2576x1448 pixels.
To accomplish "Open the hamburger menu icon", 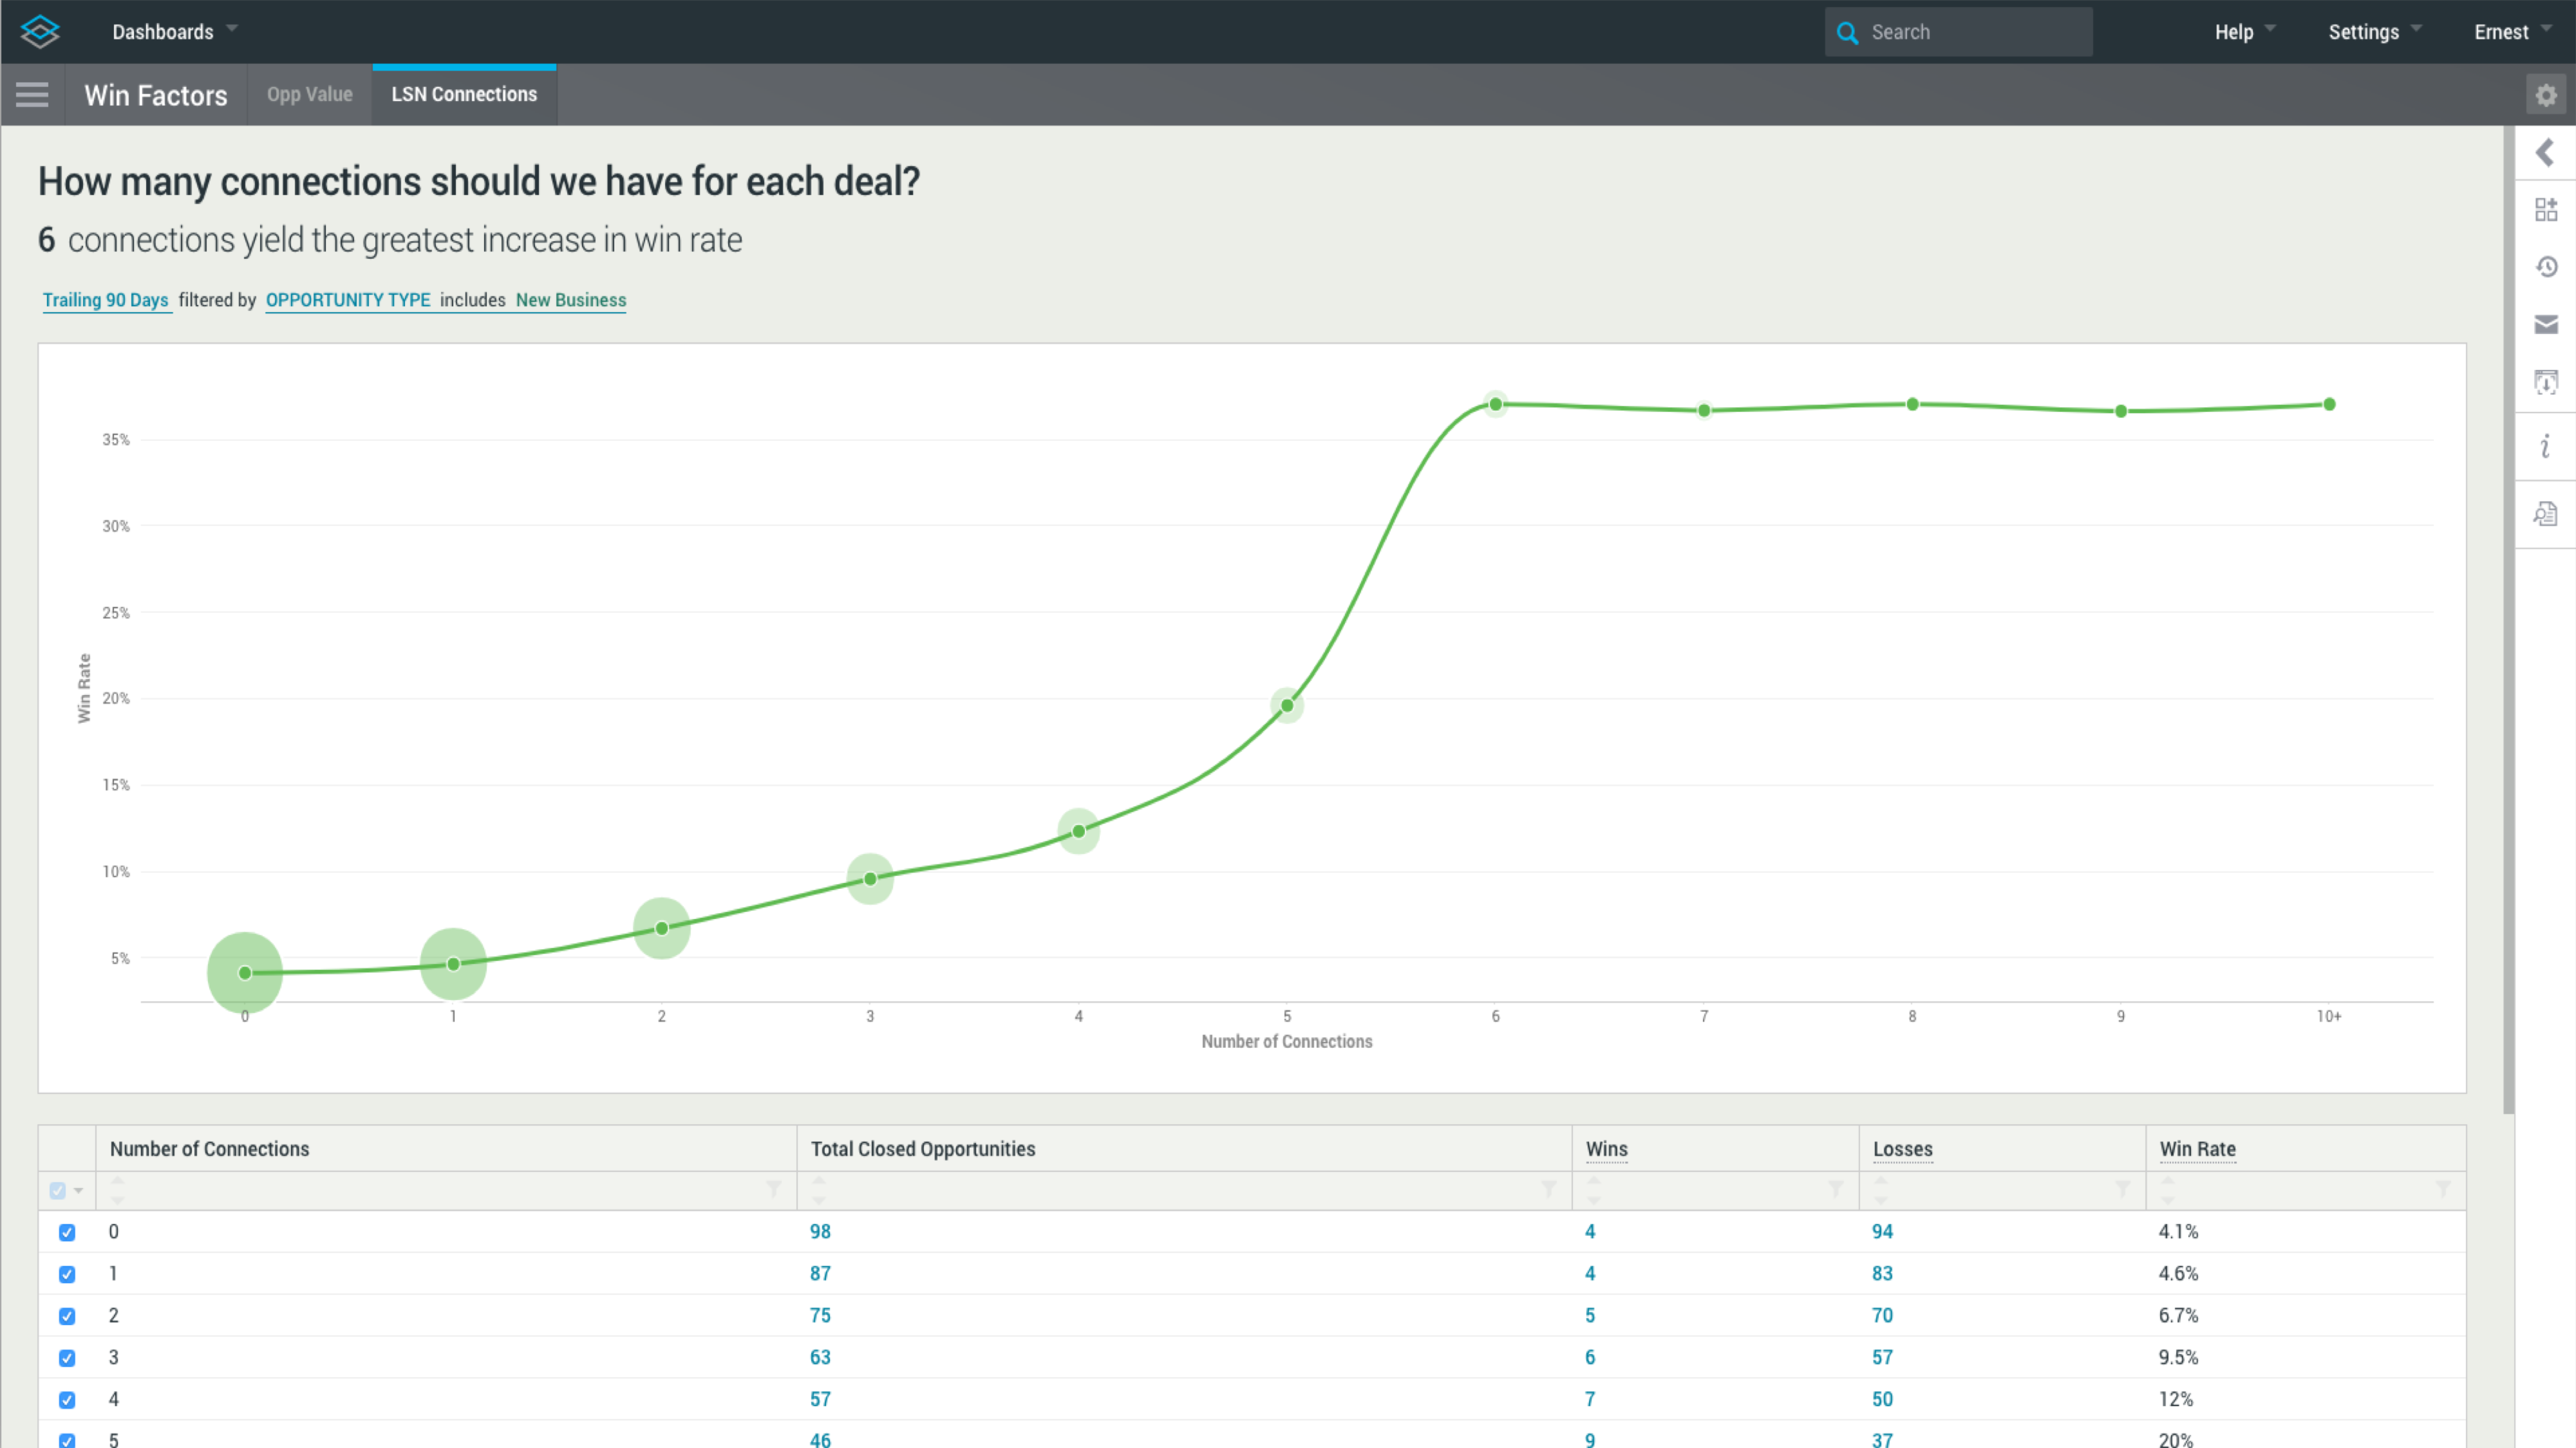I will coord(32,95).
